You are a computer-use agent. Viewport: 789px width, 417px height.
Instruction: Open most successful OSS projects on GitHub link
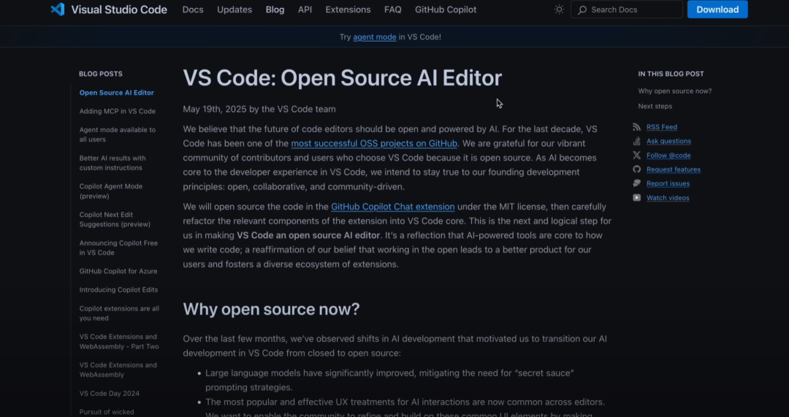(x=374, y=143)
